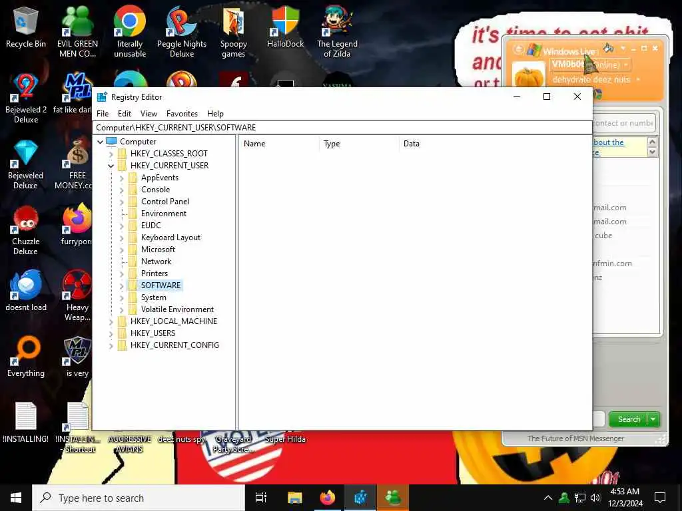This screenshot has height=511, width=682.
Task: Open the network tray icon
Action: (580, 498)
